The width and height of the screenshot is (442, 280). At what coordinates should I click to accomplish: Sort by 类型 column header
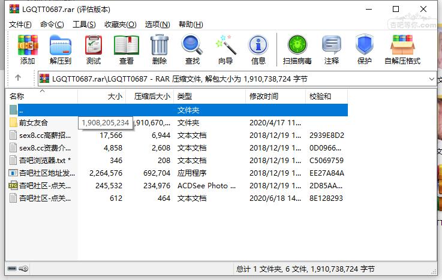[209, 97]
